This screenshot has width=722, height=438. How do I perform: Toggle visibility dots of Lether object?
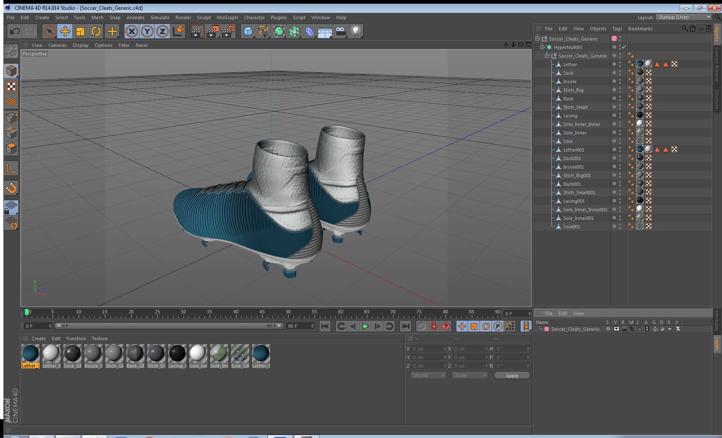tap(620, 64)
